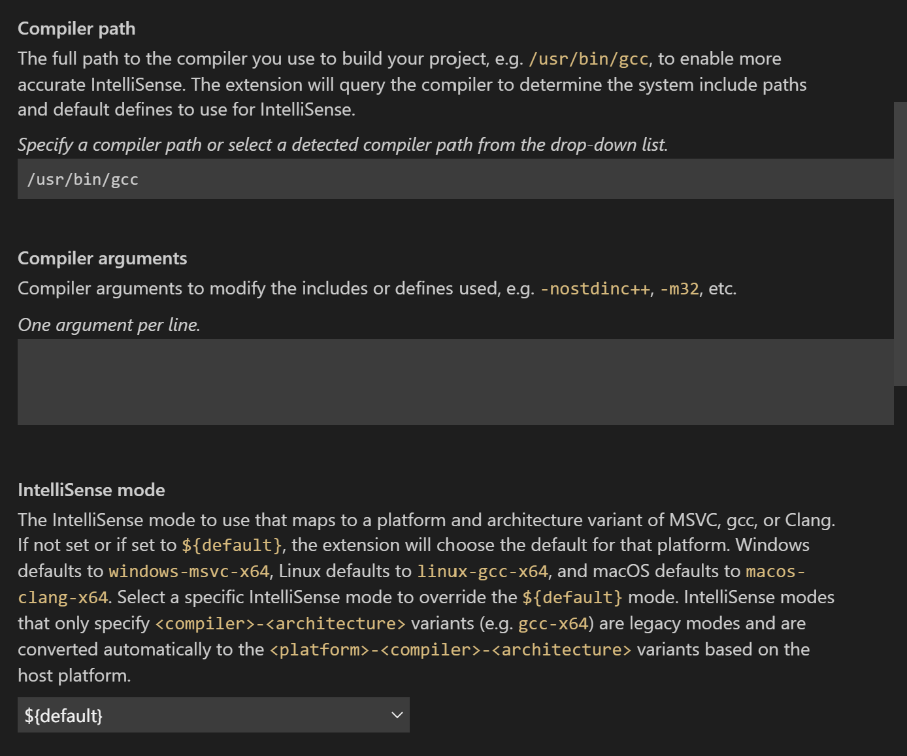Click the windows-msvc-x64 text
The height and width of the screenshot is (756, 907).
pos(189,571)
